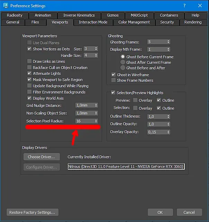Uncheck Display World Axis

coord(29,98)
